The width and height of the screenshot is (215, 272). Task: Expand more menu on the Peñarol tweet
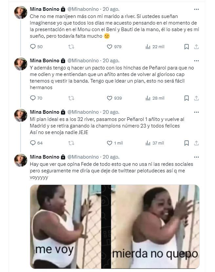coord(196,61)
